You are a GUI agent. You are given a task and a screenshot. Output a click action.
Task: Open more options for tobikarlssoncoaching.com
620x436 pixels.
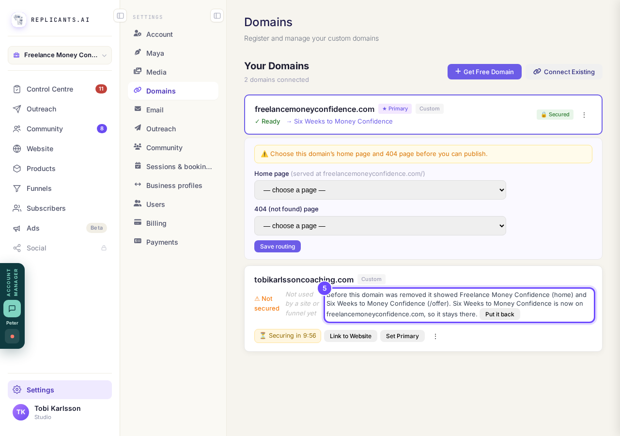435,336
